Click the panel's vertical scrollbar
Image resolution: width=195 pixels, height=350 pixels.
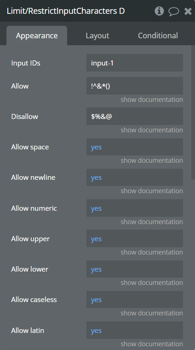(193, 112)
